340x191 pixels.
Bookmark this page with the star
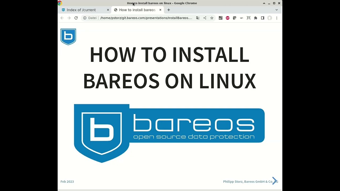pos(212,18)
